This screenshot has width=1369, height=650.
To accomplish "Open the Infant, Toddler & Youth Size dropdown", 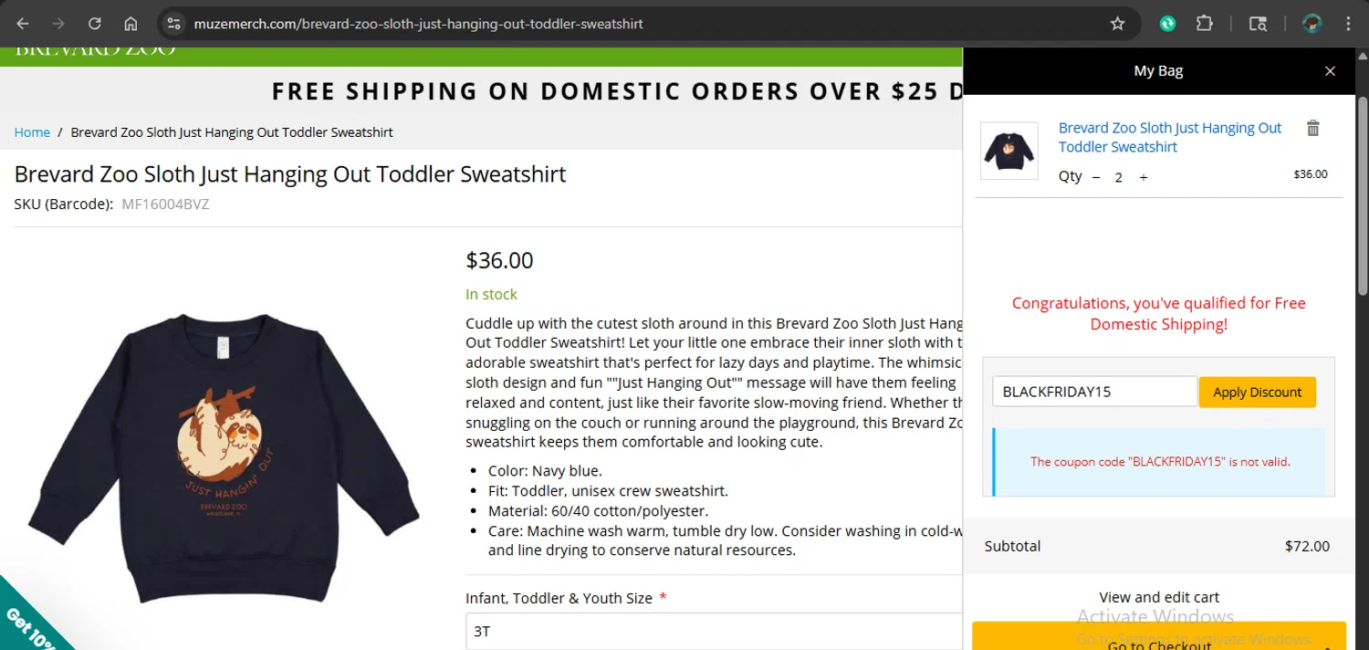I will pos(714,631).
